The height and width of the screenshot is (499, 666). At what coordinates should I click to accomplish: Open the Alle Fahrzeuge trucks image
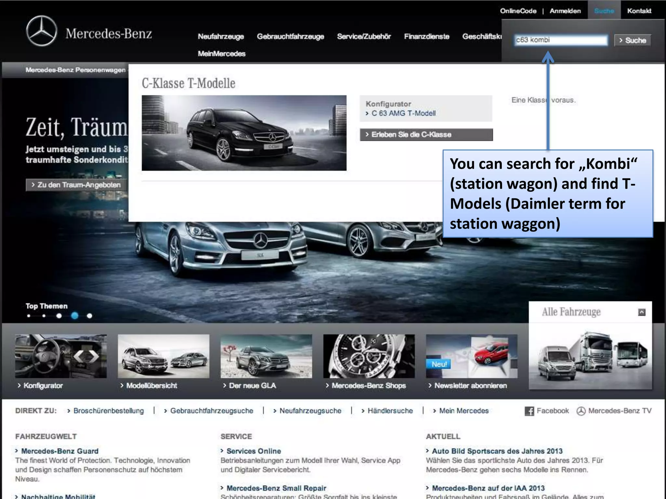[x=590, y=356]
